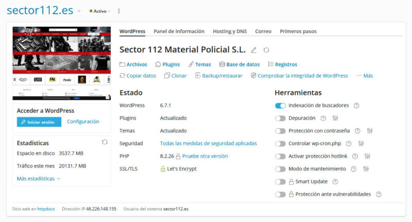Open the three-dot menu next to Activo
412x222 pixels.
pyautogui.click(x=119, y=11)
